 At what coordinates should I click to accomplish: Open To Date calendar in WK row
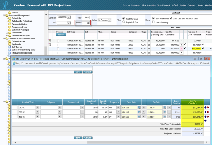click(165, 112)
